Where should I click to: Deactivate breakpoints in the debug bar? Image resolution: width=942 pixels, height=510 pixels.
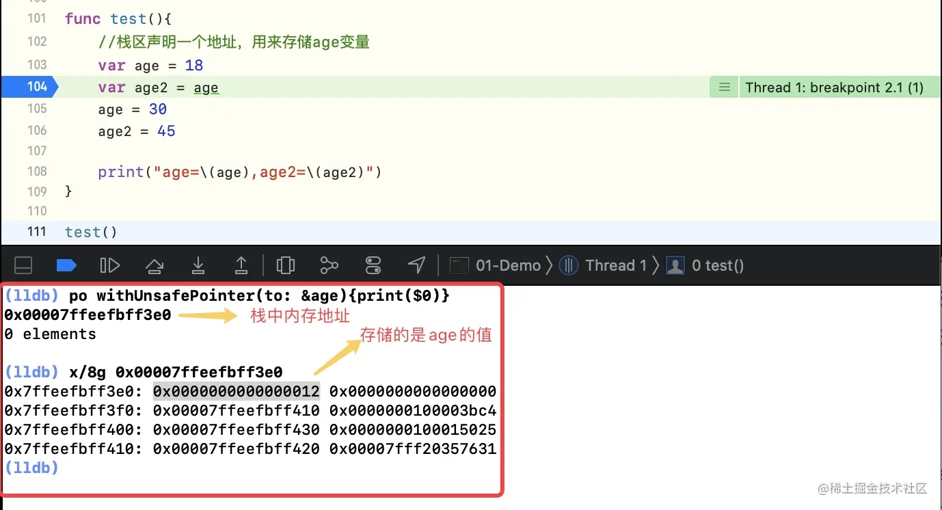coord(66,265)
